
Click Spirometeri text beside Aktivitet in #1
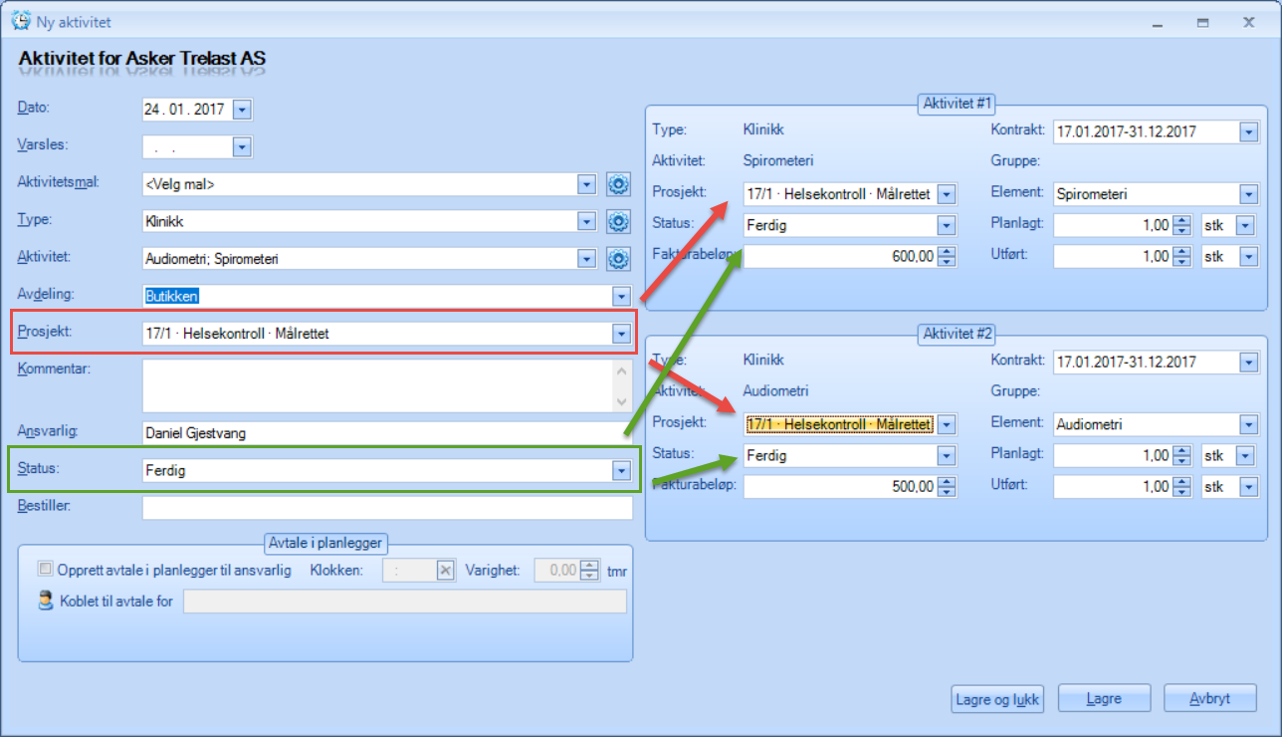pyautogui.click(x=778, y=160)
